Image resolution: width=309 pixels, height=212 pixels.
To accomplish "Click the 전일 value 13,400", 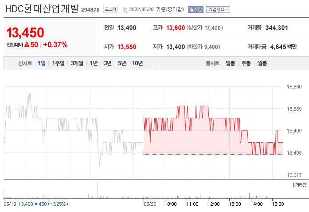I will 127,28.
